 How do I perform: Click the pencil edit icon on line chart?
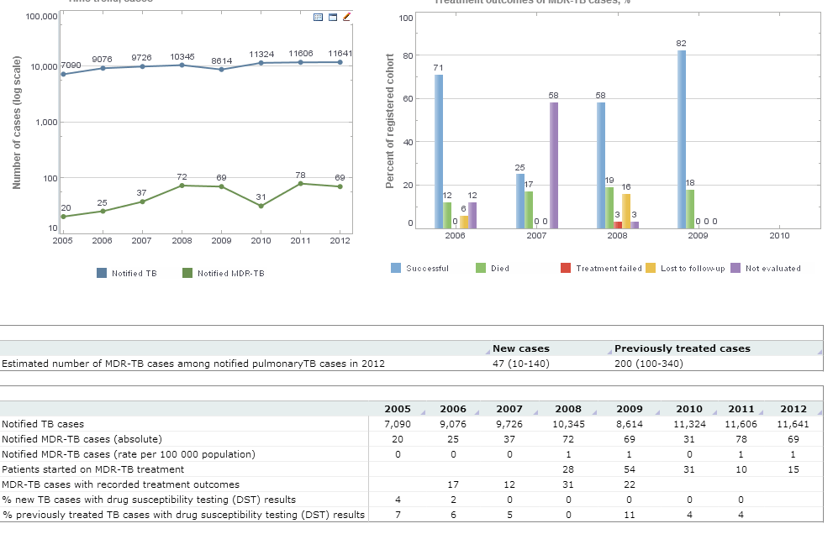(x=346, y=17)
